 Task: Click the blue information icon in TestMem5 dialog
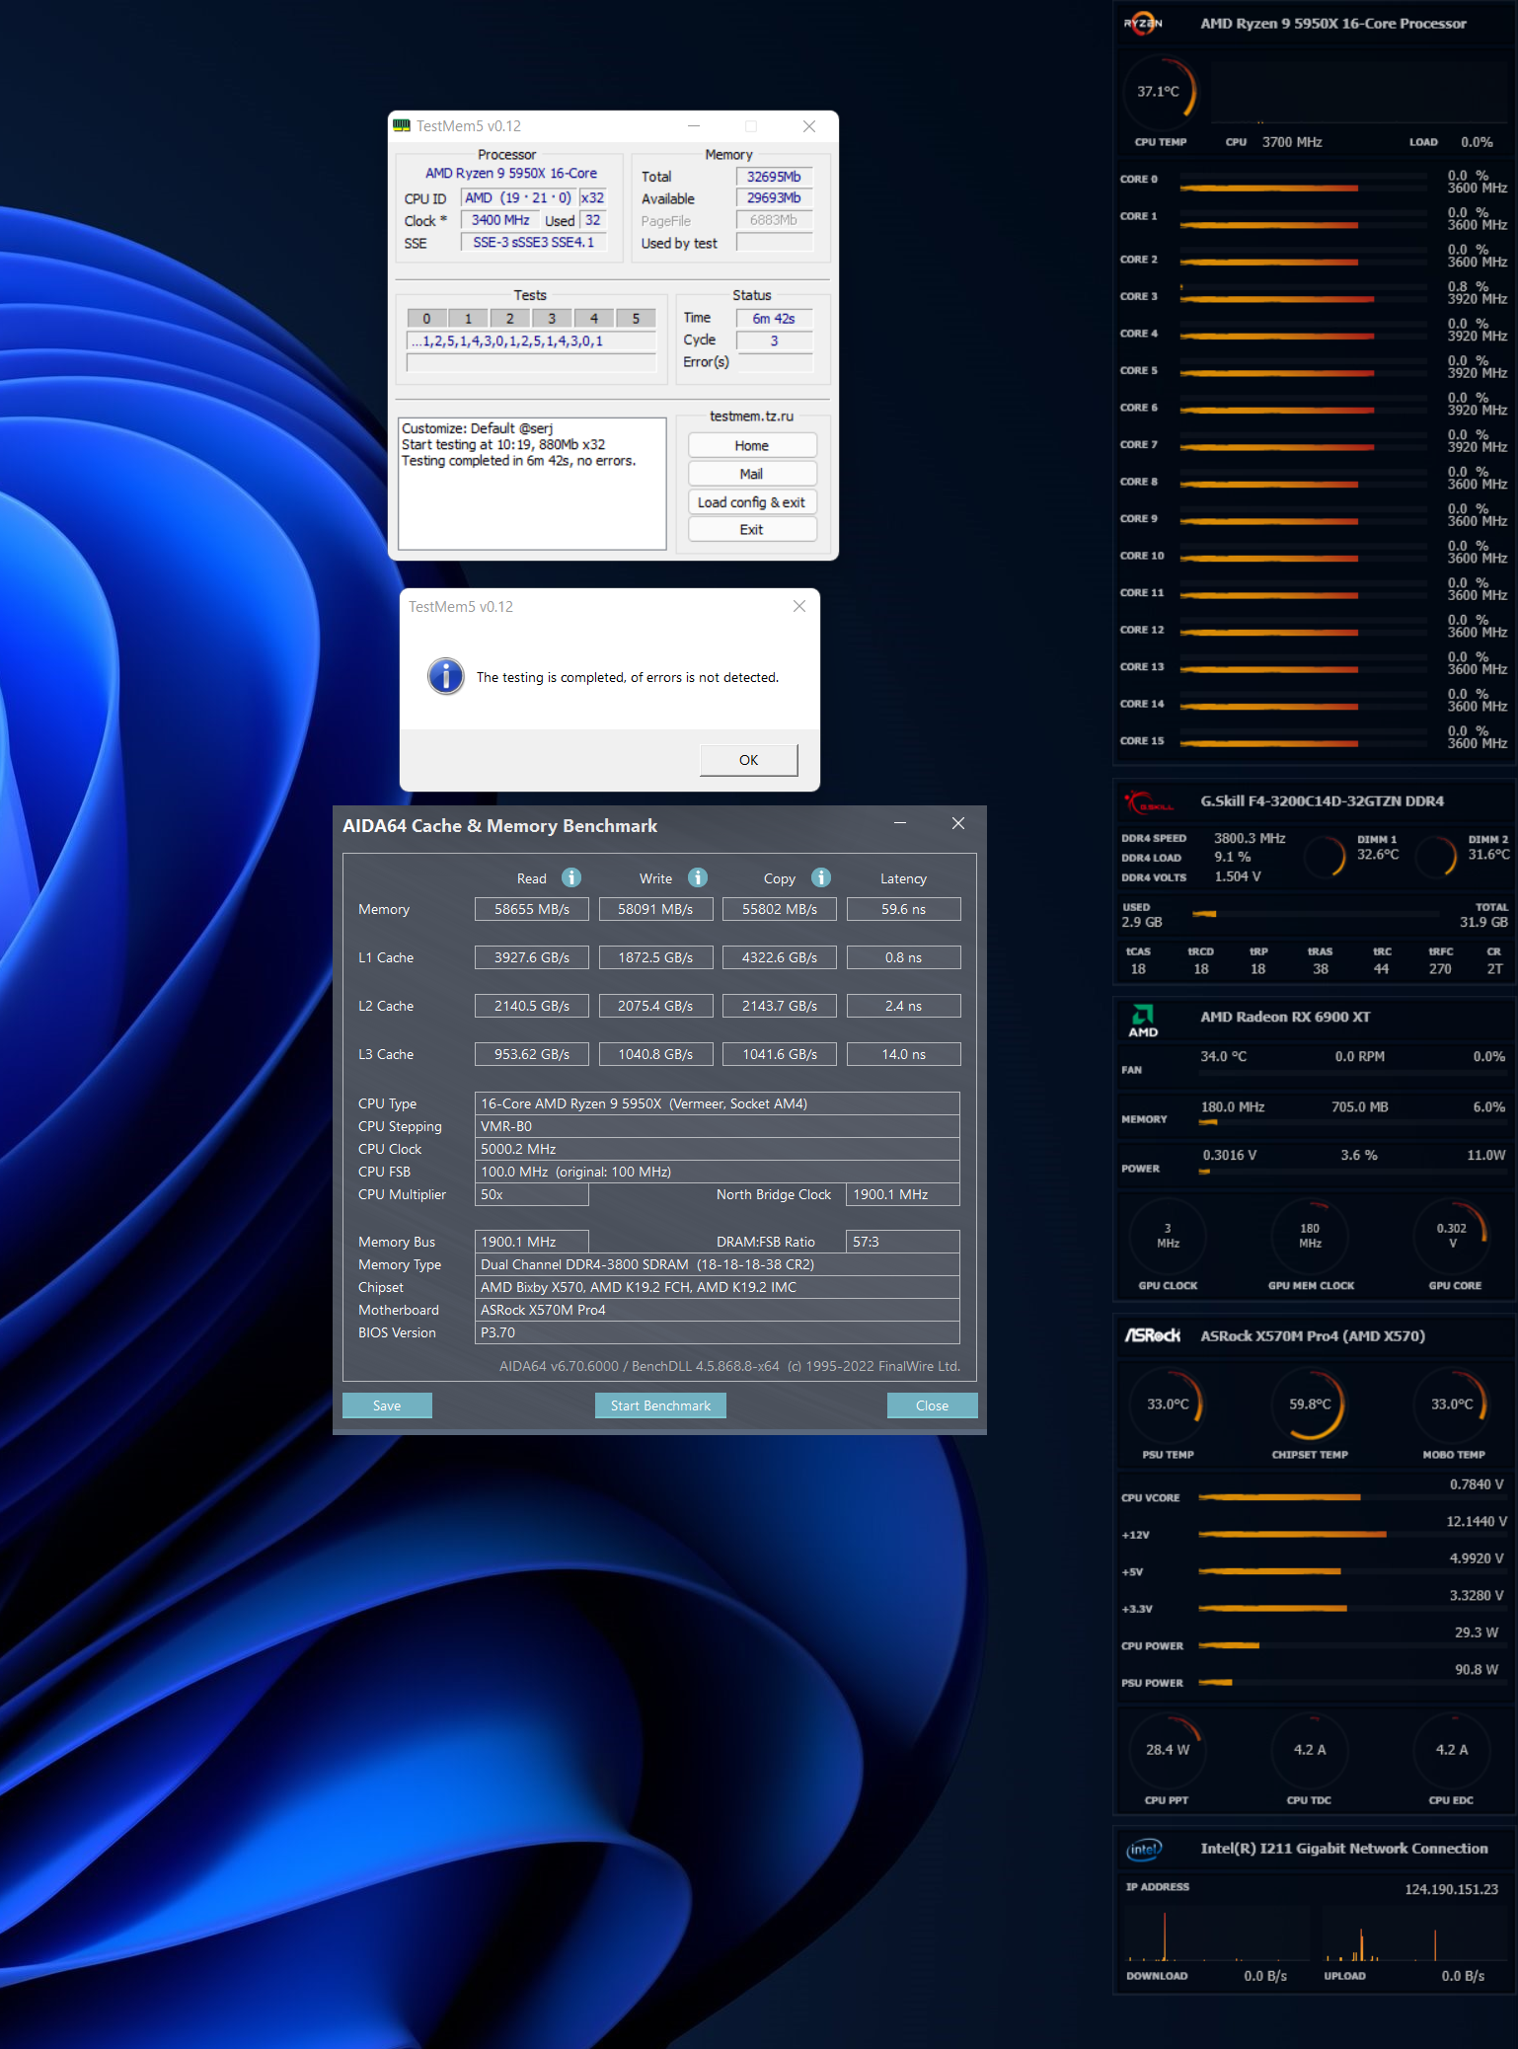(446, 676)
